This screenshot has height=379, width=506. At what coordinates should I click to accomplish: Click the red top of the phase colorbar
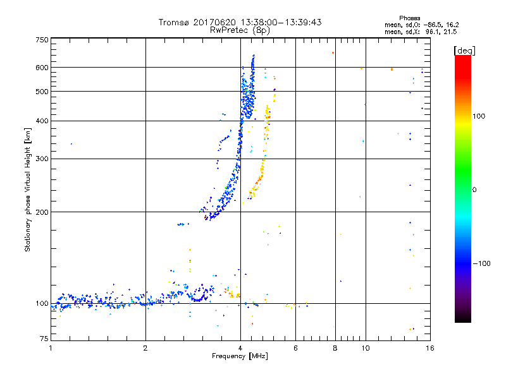coord(463,63)
